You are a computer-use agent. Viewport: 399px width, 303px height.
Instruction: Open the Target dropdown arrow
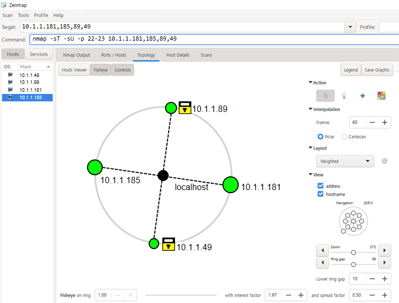(x=350, y=27)
